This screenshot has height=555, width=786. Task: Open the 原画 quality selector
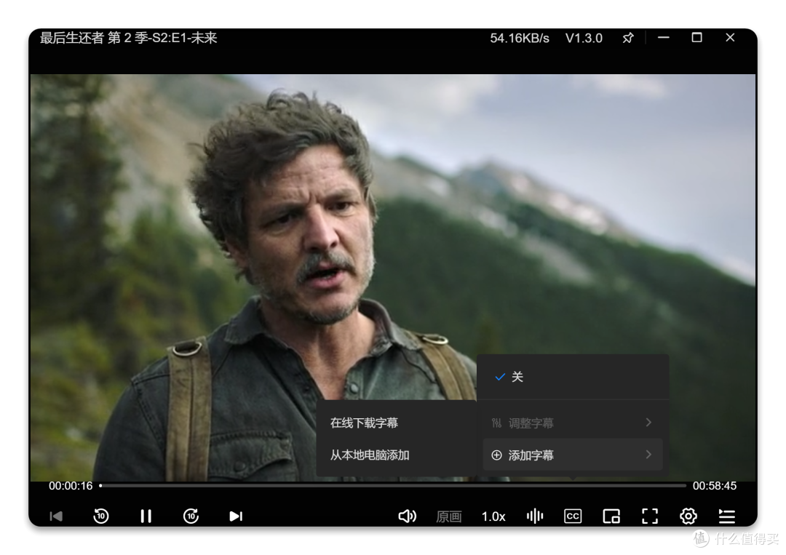click(x=448, y=516)
